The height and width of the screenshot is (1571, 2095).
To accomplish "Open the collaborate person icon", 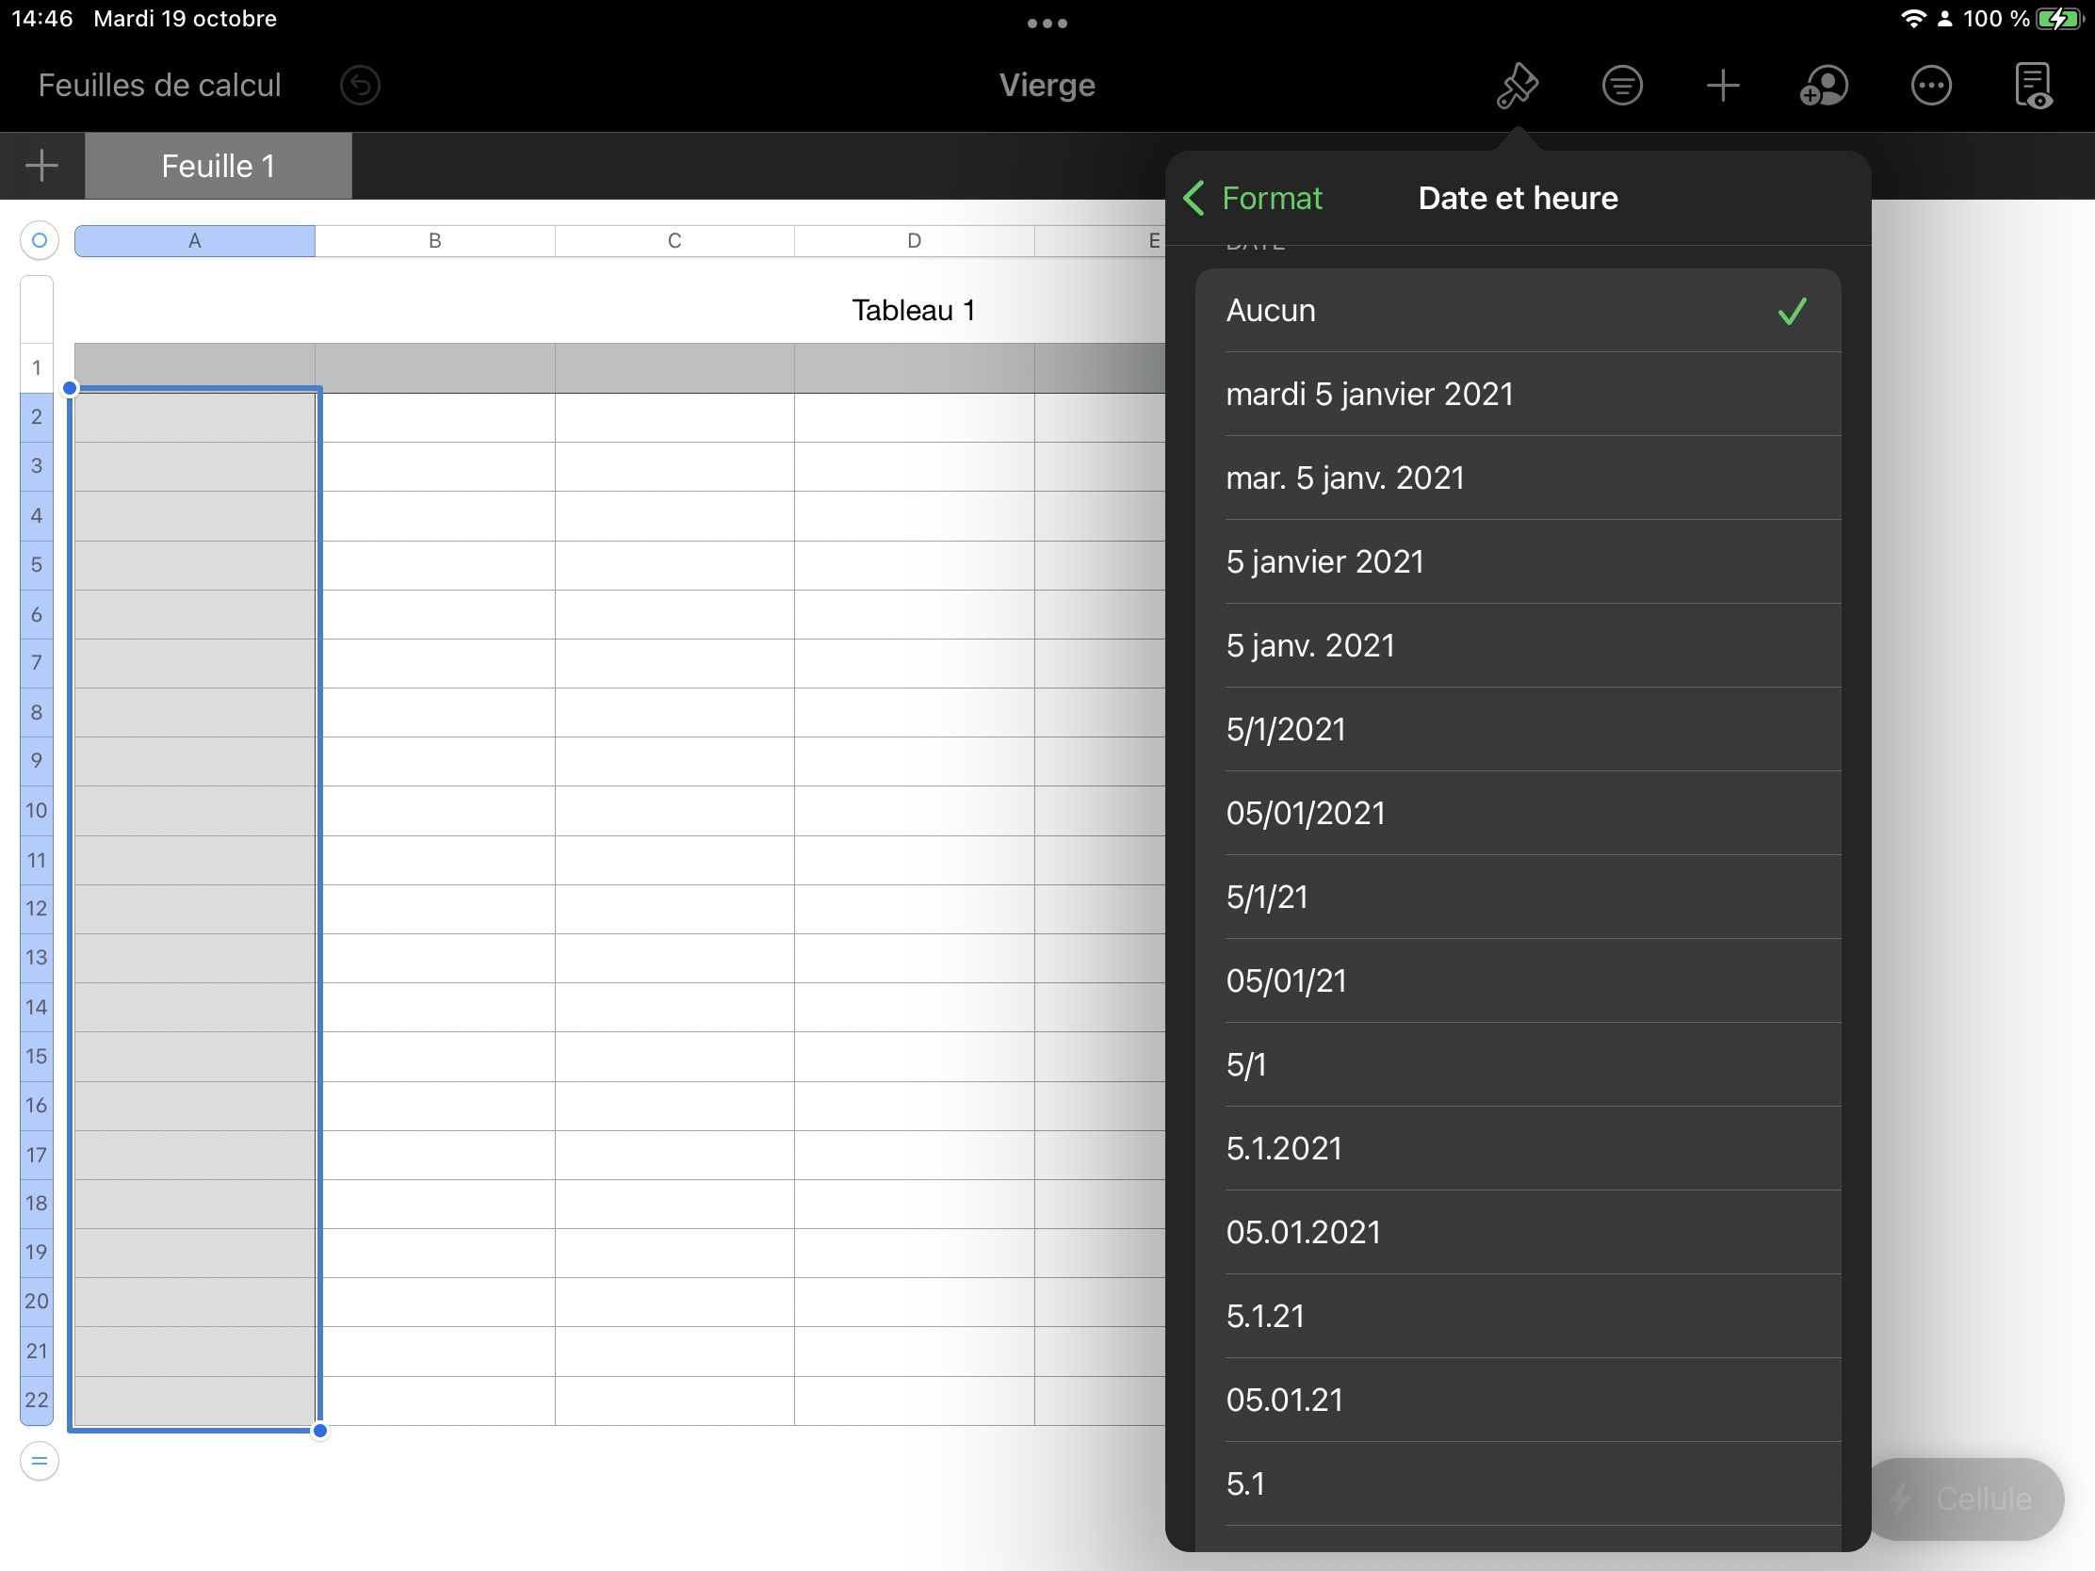I will pos(1824,86).
